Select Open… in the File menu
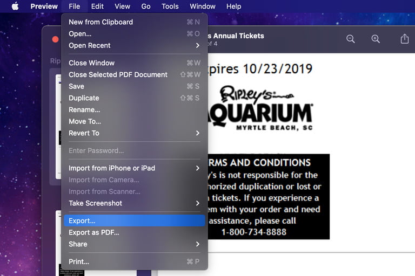Image resolution: width=415 pixels, height=276 pixels. [134, 34]
